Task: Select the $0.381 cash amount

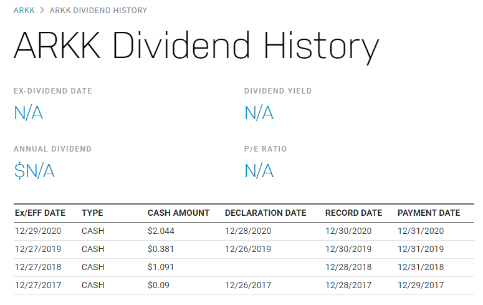Action: pyautogui.click(x=161, y=249)
